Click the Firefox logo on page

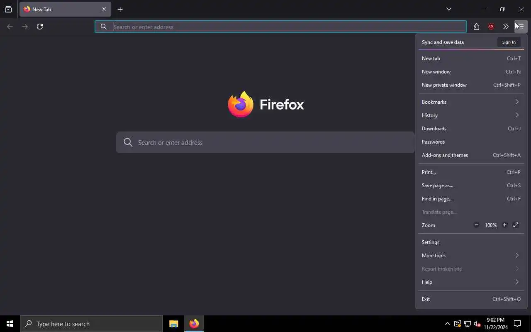(x=265, y=104)
